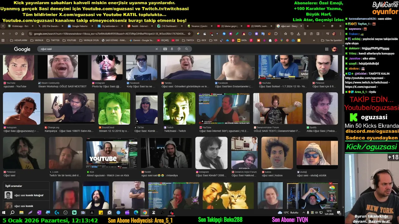Open the Steam Workshop OĞUZ SASİ NEXTBOT result

click(63, 71)
